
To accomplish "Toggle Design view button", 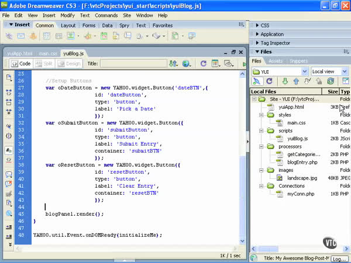I will click(x=69, y=64).
